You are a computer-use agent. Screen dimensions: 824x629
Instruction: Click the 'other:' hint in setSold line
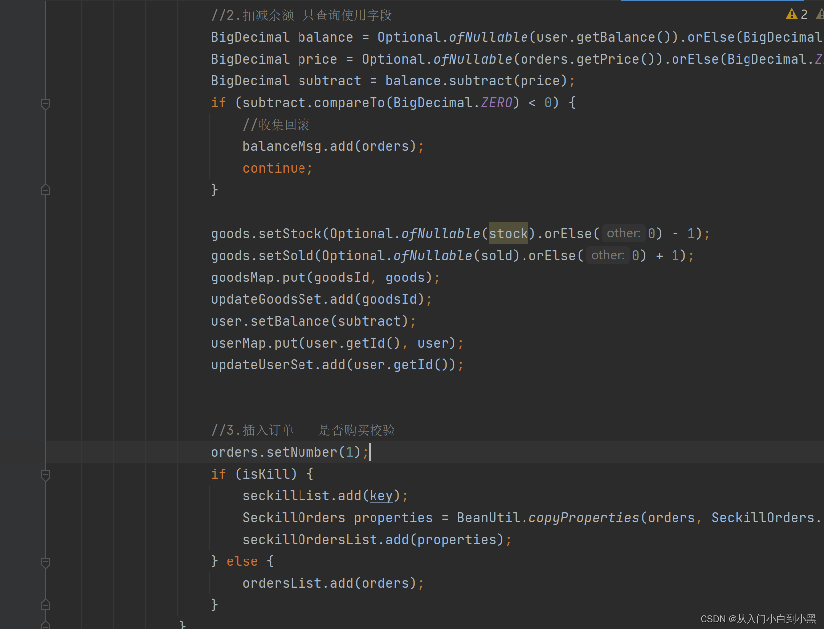pos(607,255)
